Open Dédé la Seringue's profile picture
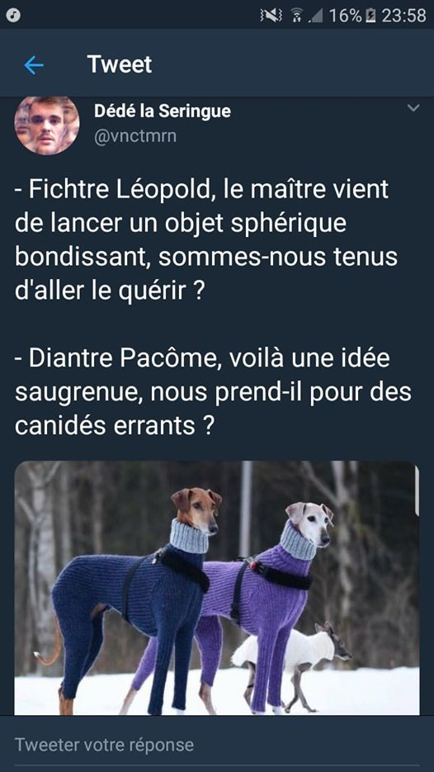Viewport: 434px width, 772px height. coord(47,125)
